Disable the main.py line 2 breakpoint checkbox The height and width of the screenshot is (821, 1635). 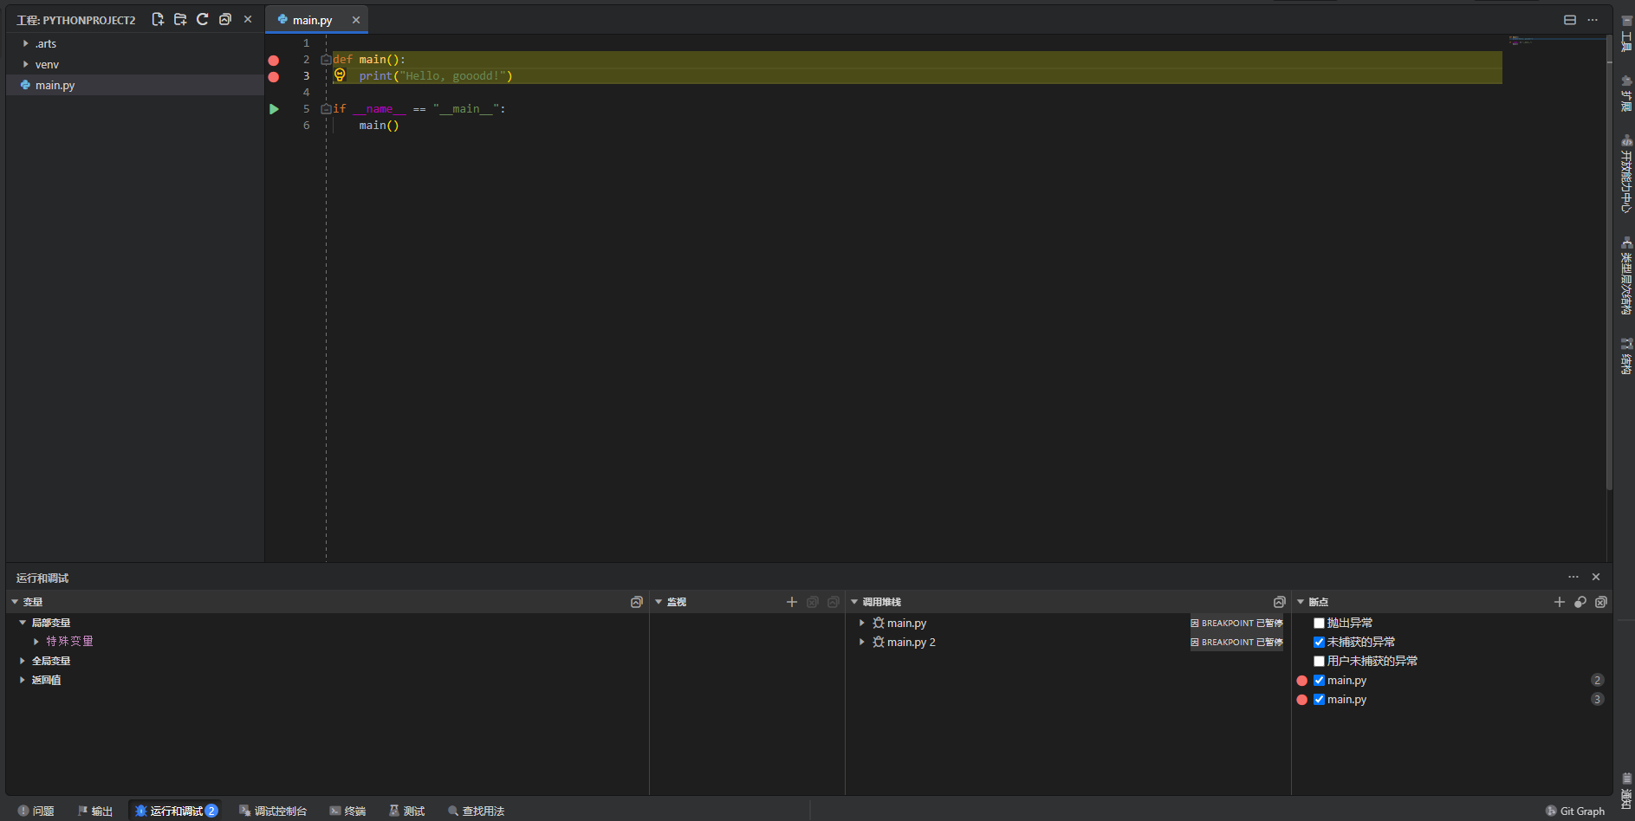[x=1319, y=680]
